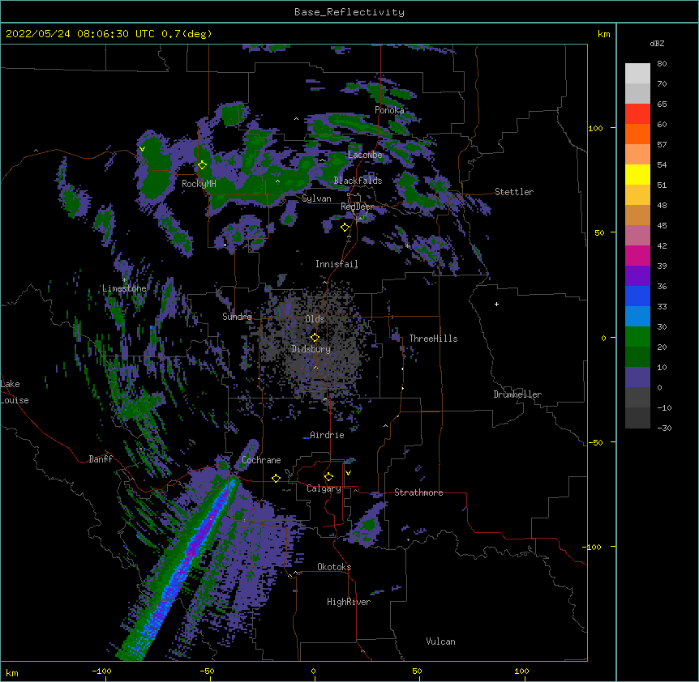Click the -30 value in the dBZ legend

(664, 428)
